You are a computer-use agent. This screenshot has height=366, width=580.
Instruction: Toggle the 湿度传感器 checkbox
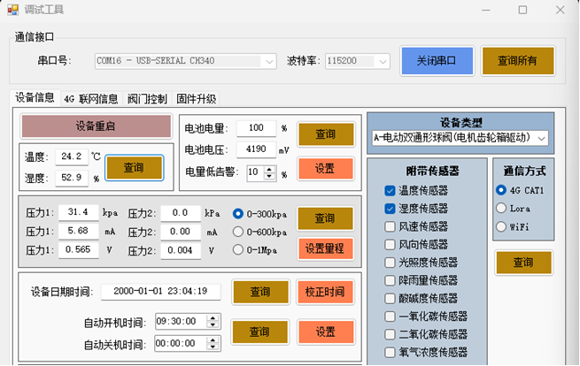coord(390,209)
